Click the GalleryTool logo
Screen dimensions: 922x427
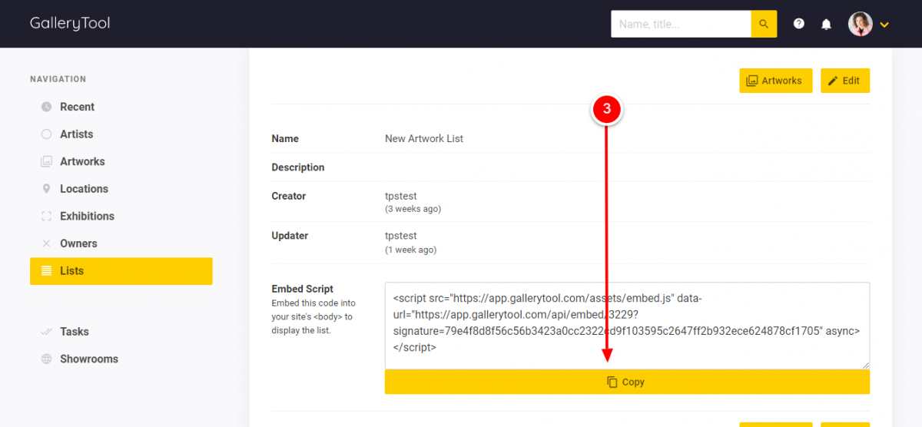(70, 23)
